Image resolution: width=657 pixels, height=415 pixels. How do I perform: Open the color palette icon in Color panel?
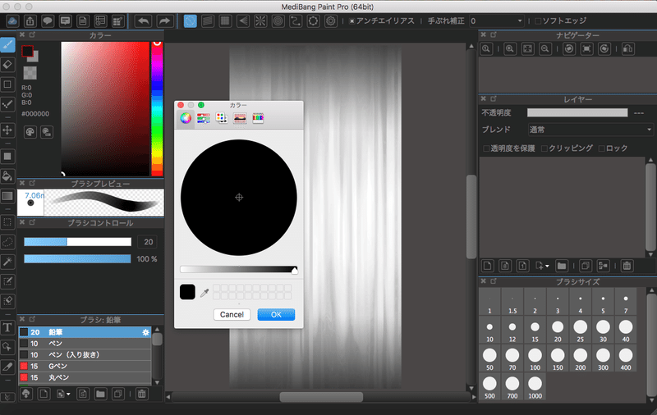[x=30, y=132]
